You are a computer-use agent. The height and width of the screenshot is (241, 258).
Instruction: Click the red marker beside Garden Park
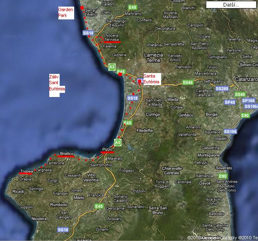(82, 8)
